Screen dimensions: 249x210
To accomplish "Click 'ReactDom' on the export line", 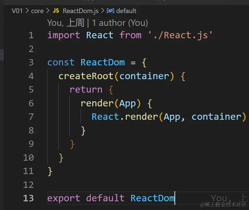I will (152, 198).
